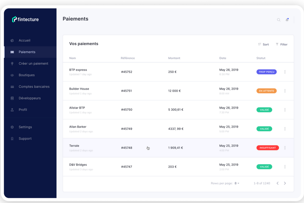Click VALIDÉ badge in Allstar BTP row

click(264, 110)
